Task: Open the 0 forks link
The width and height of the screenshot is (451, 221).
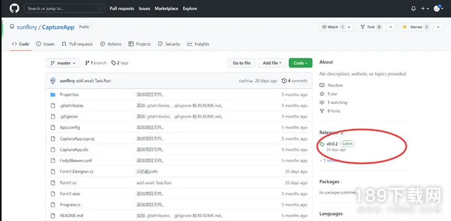Action: click(330, 111)
